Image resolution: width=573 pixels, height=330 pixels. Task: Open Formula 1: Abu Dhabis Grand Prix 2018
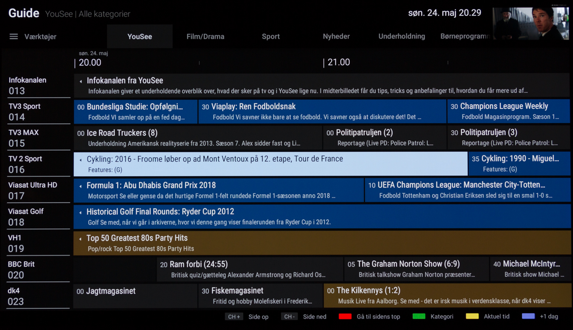219,190
